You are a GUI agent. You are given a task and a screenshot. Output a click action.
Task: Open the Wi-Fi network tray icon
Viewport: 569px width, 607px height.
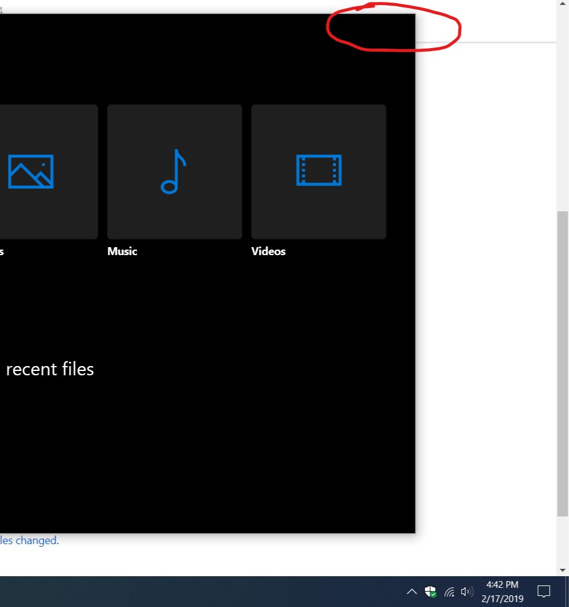click(x=449, y=592)
